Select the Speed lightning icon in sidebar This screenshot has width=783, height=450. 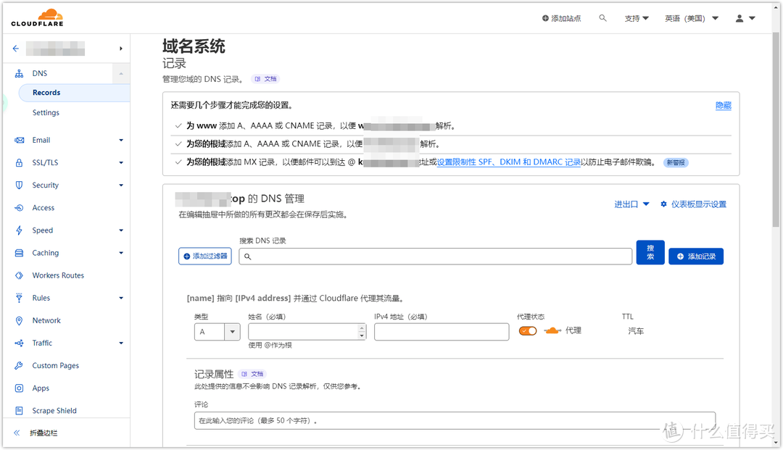click(18, 230)
